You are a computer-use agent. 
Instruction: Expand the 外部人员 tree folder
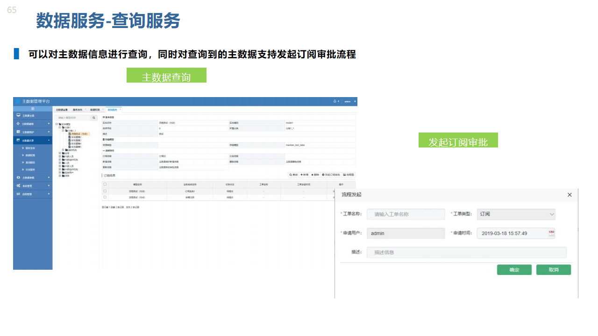click(60, 166)
